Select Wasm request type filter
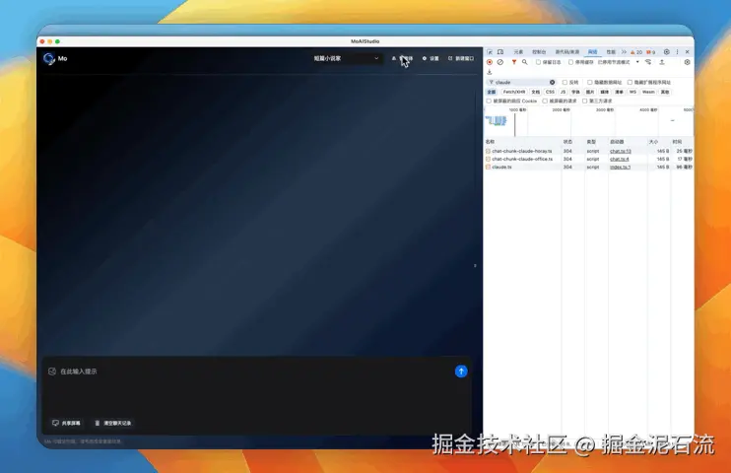731x473 pixels. [x=648, y=92]
